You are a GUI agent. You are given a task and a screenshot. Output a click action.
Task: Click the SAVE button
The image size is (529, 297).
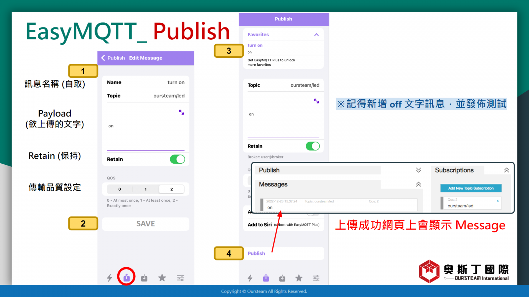click(146, 224)
